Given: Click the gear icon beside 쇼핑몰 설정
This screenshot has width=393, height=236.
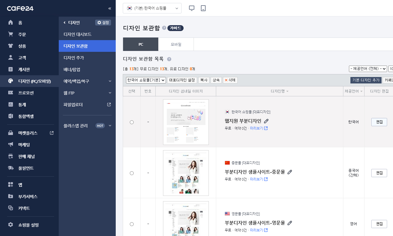Looking at the screenshot, I should (11, 225).
